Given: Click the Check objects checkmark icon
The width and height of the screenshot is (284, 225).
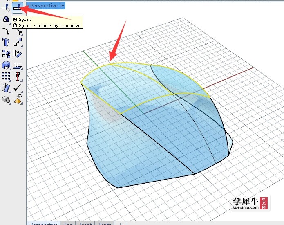Looking at the screenshot, I should [18, 88].
